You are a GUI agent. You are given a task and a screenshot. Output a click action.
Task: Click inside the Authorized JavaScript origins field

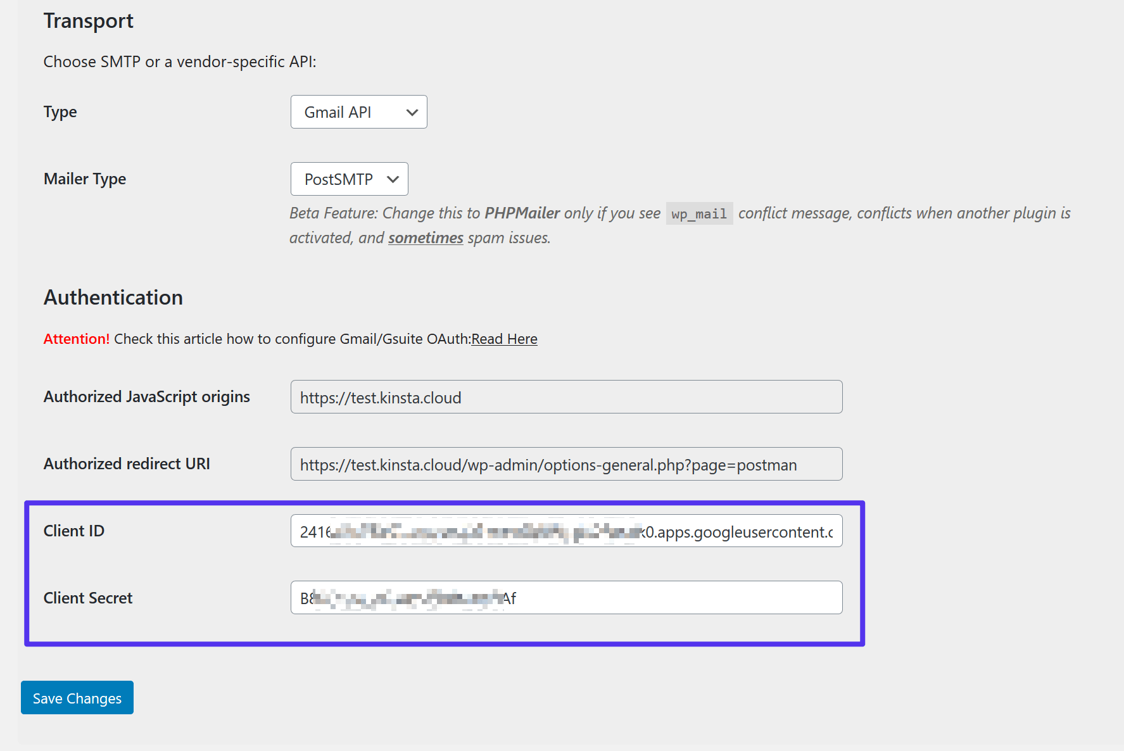[566, 397]
